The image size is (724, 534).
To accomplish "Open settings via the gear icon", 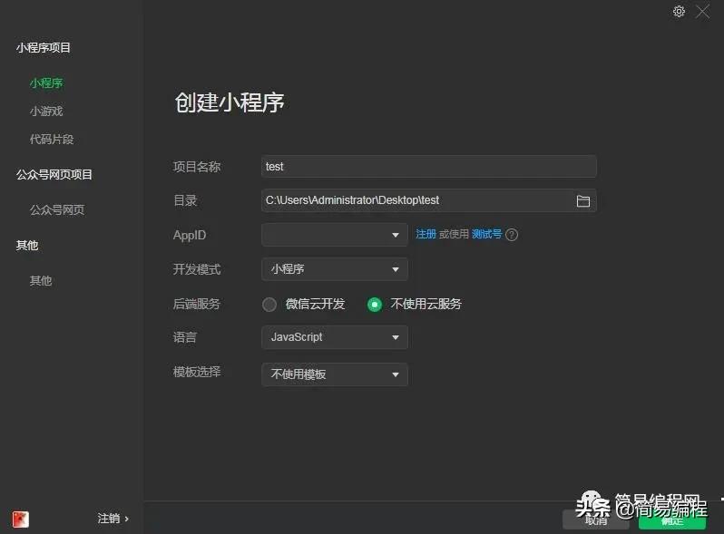I will pos(679,11).
